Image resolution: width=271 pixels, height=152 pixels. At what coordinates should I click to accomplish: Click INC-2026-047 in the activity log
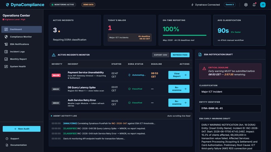coord(119,123)
